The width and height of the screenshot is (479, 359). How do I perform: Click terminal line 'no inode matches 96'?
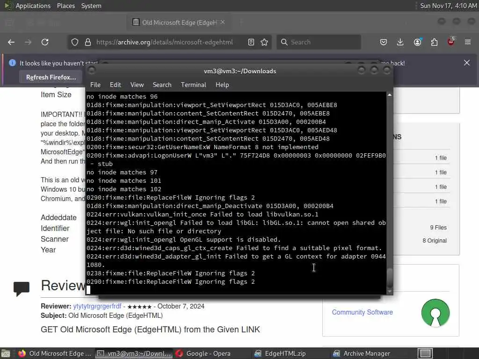(x=122, y=96)
